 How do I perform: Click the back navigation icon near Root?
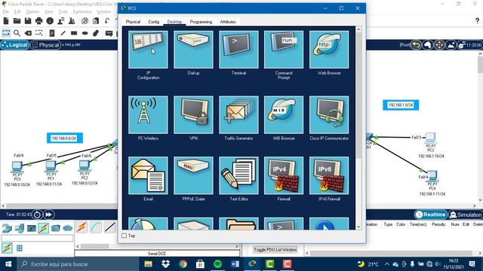(416, 45)
